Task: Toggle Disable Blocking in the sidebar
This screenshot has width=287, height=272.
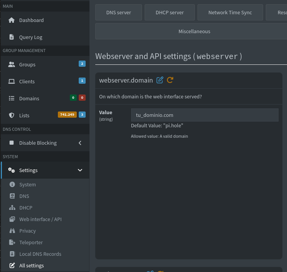Action: (38, 143)
